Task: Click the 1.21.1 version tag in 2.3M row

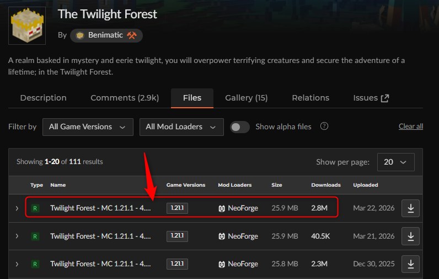Action: [177, 264]
